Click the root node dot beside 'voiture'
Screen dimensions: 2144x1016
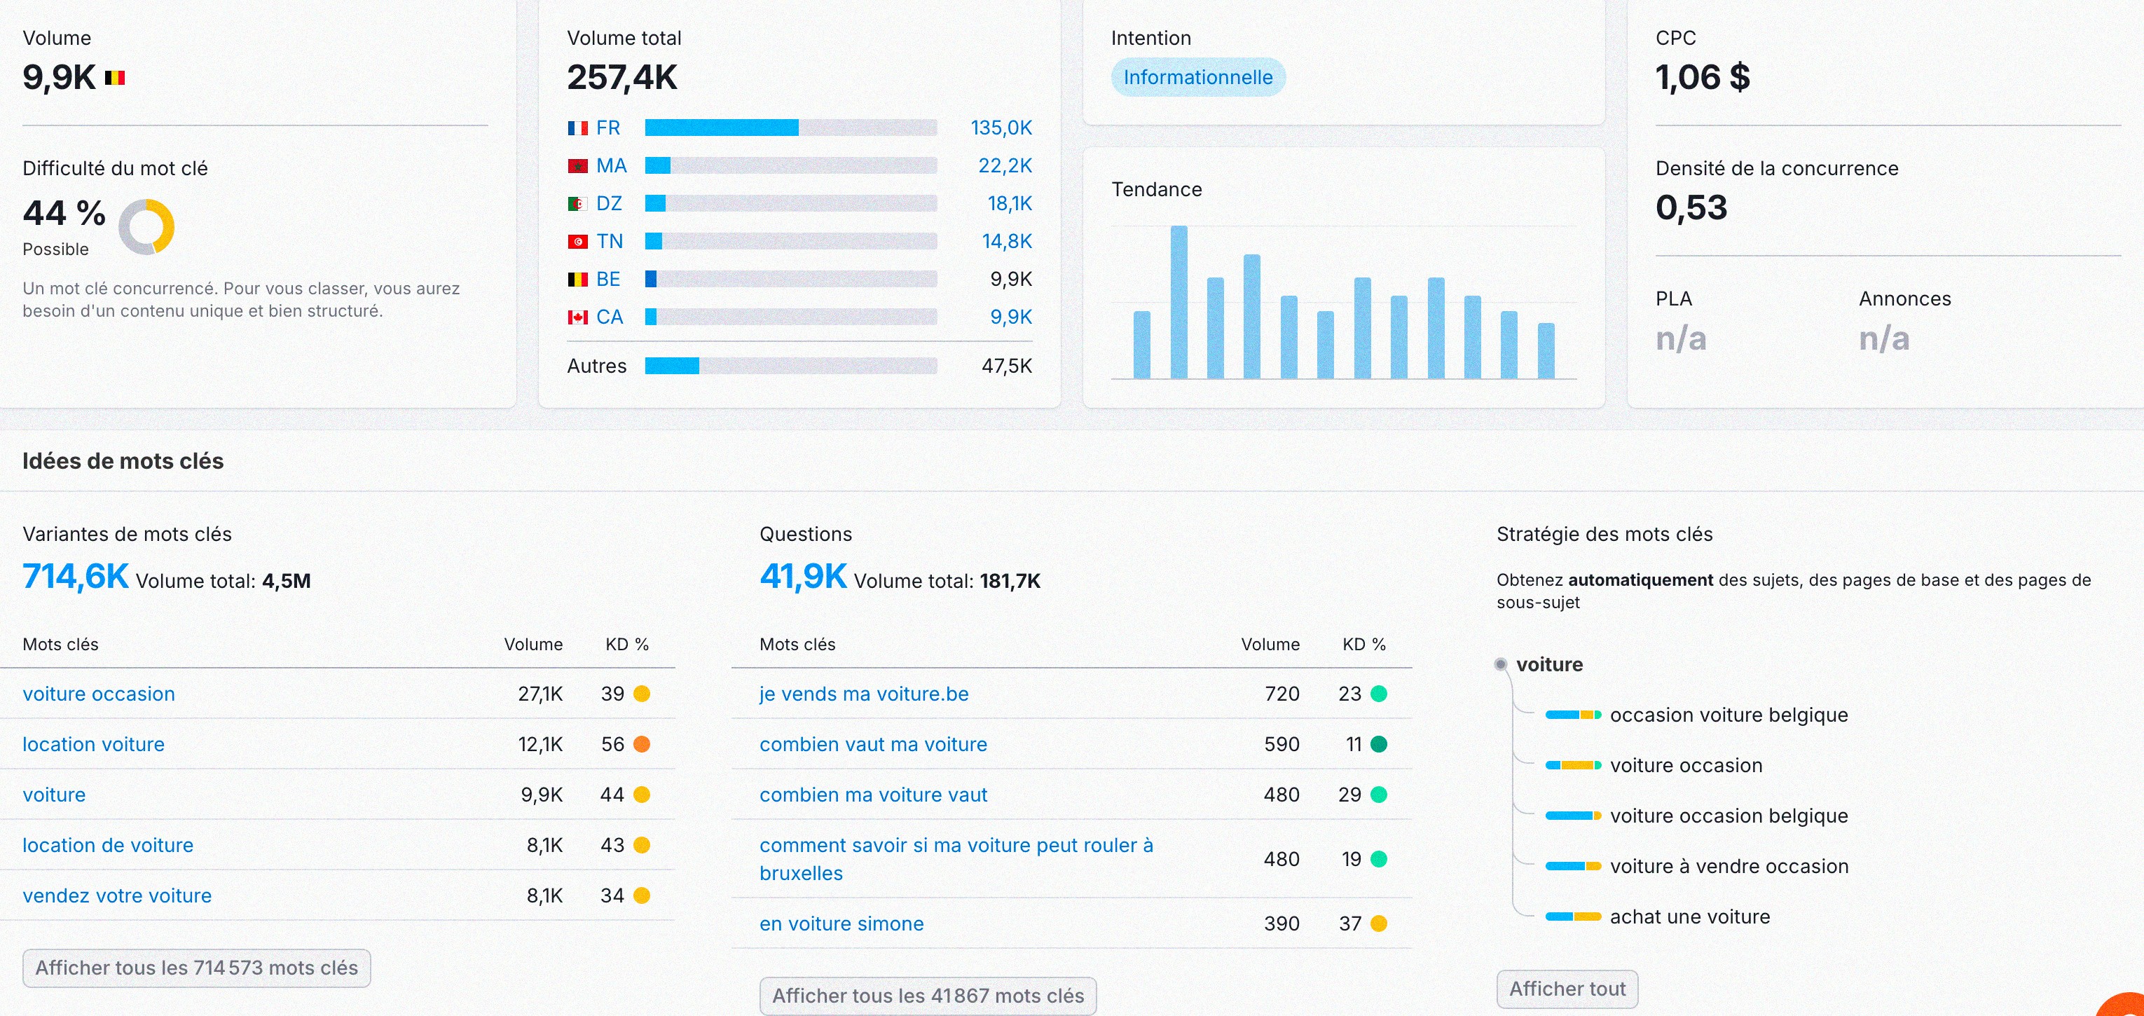tap(1501, 664)
